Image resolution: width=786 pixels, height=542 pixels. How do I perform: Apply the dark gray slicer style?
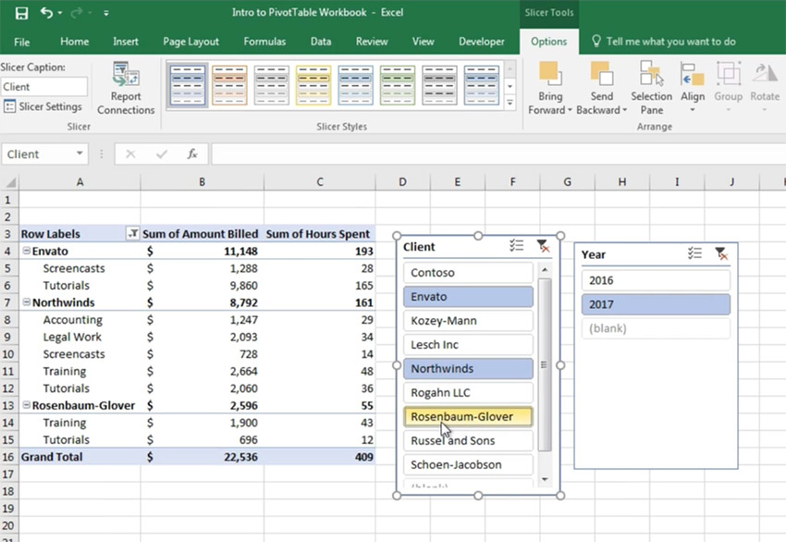tap(439, 85)
